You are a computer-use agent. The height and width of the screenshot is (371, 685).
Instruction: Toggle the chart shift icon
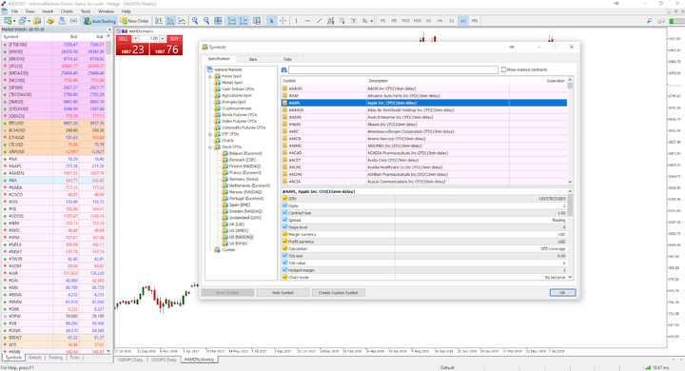point(244,21)
